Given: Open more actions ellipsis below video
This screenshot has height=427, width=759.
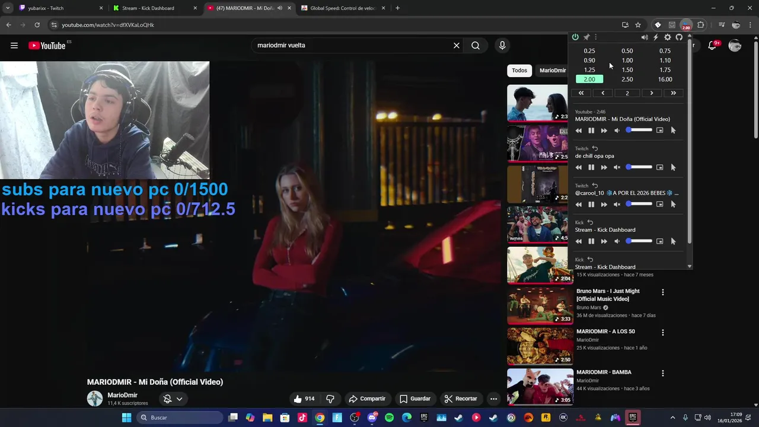Looking at the screenshot, I should coord(493,399).
